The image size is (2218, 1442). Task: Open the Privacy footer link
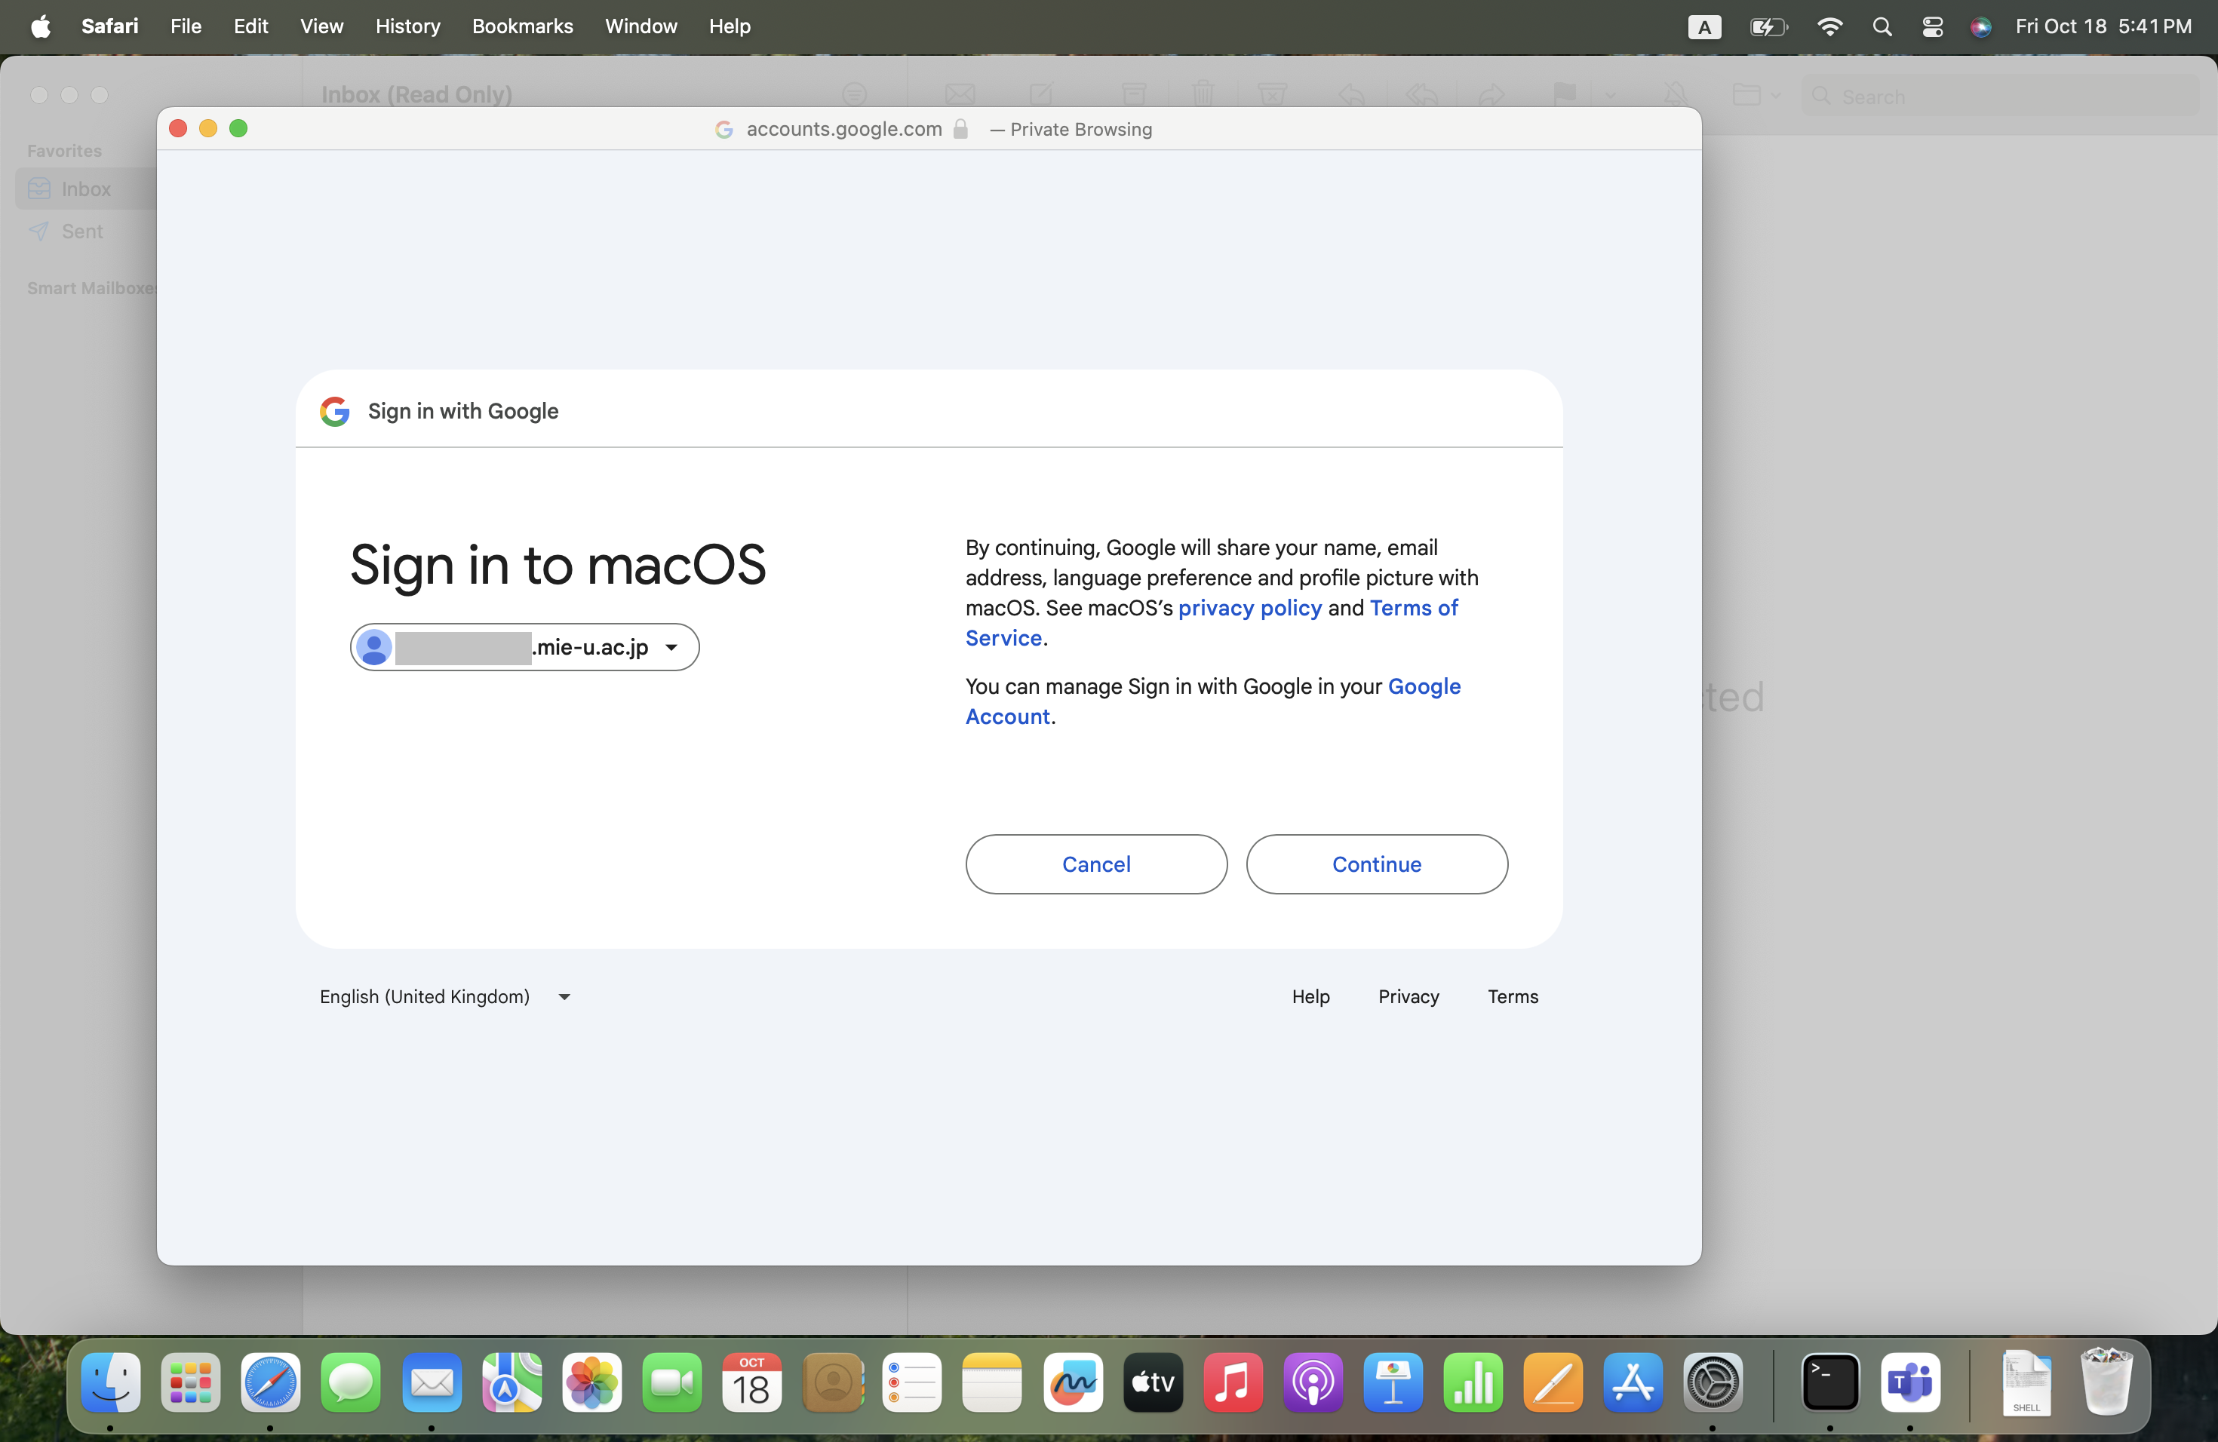[1409, 997]
